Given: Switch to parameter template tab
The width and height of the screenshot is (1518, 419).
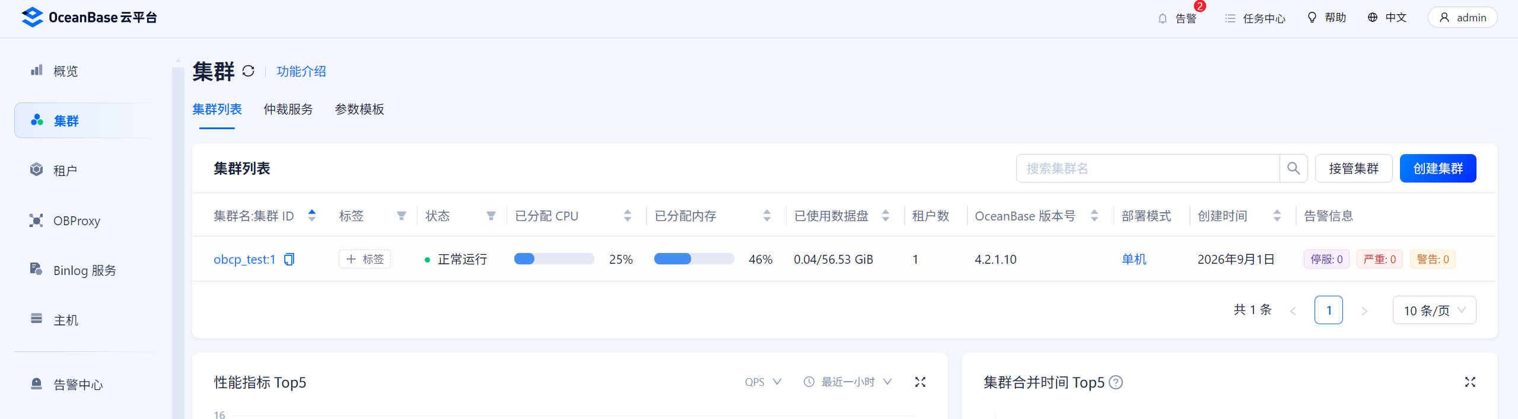Looking at the screenshot, I should (x=359, y=109).
